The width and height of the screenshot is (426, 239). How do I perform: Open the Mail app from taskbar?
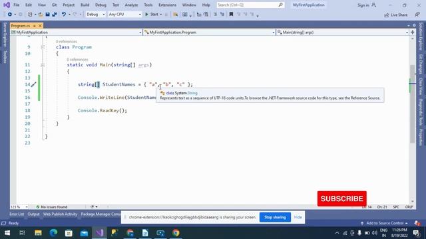tap(84, 233)
